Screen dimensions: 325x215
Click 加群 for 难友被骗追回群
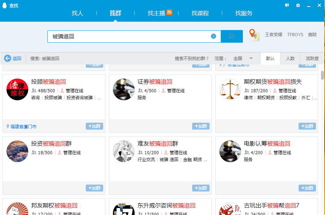click(x=201, y=188)
